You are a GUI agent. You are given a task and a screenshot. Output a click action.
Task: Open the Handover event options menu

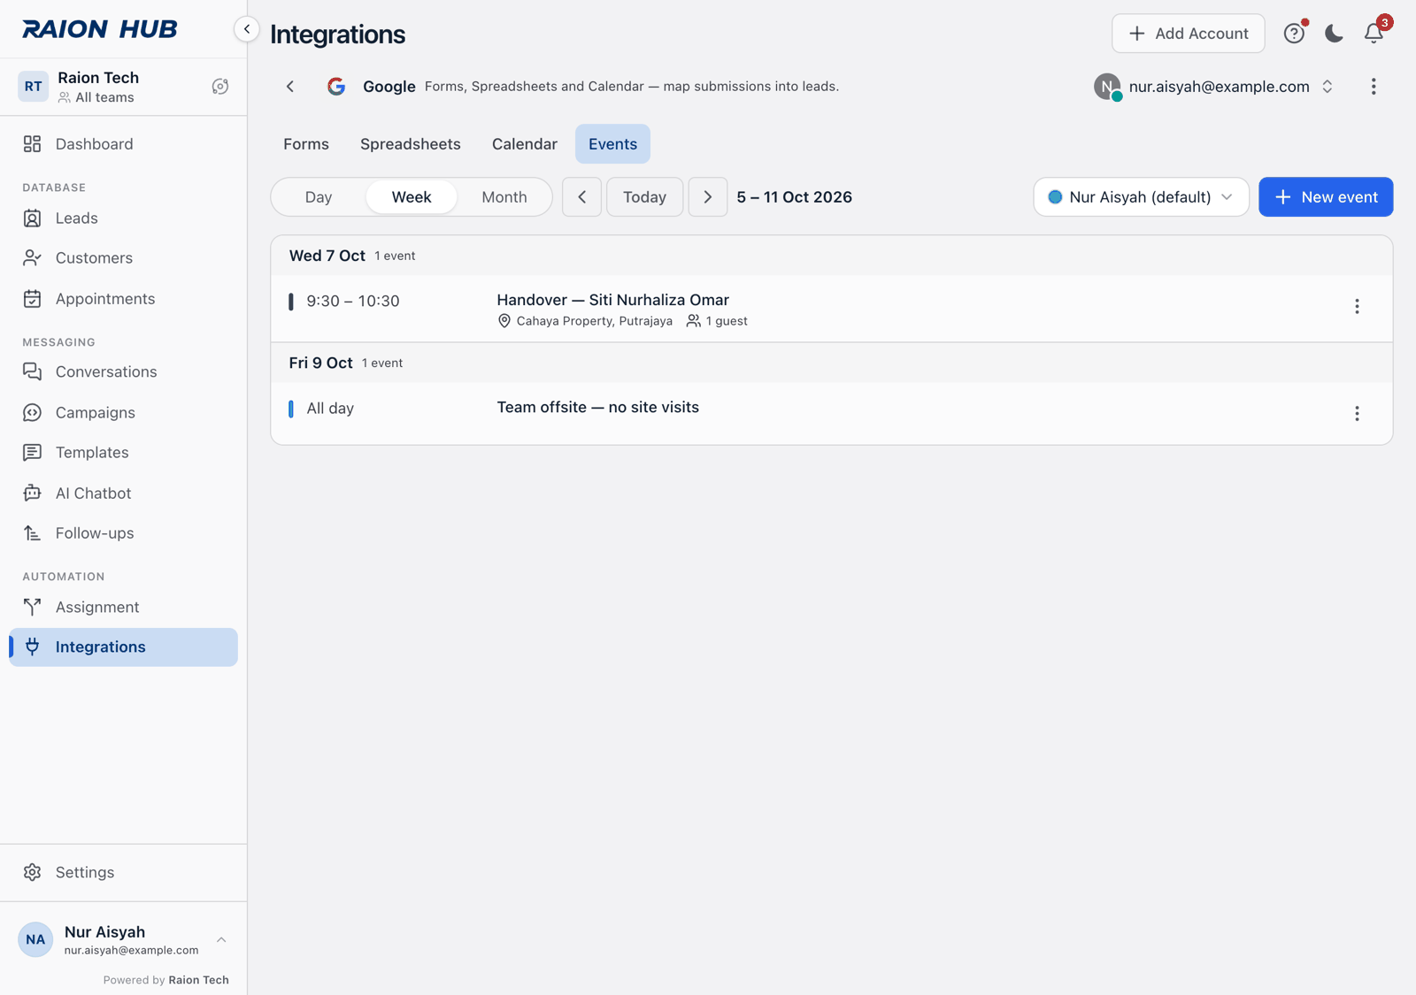(1357, 307)
